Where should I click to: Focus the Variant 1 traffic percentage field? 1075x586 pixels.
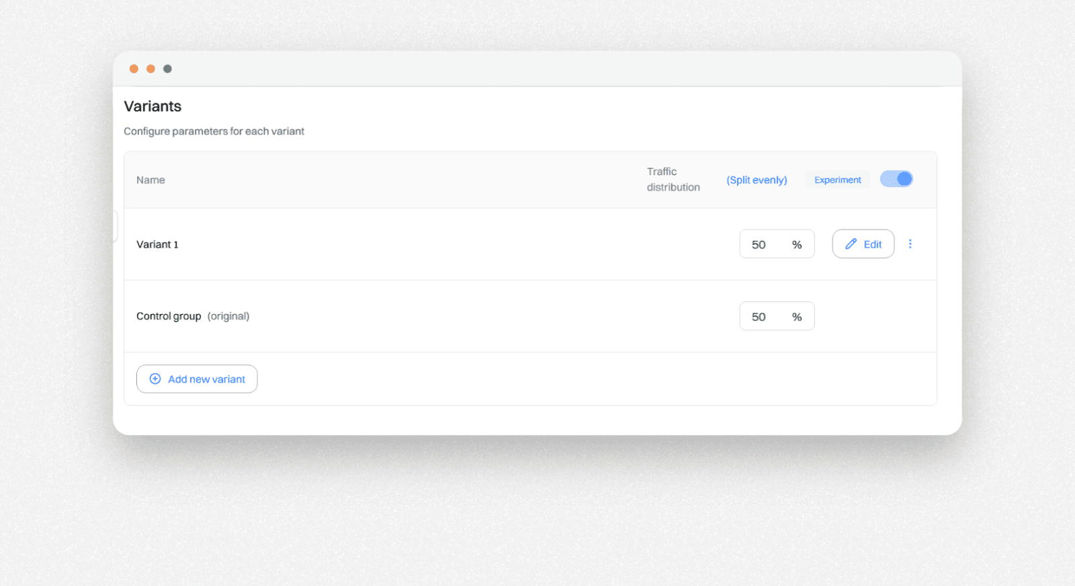763,244
